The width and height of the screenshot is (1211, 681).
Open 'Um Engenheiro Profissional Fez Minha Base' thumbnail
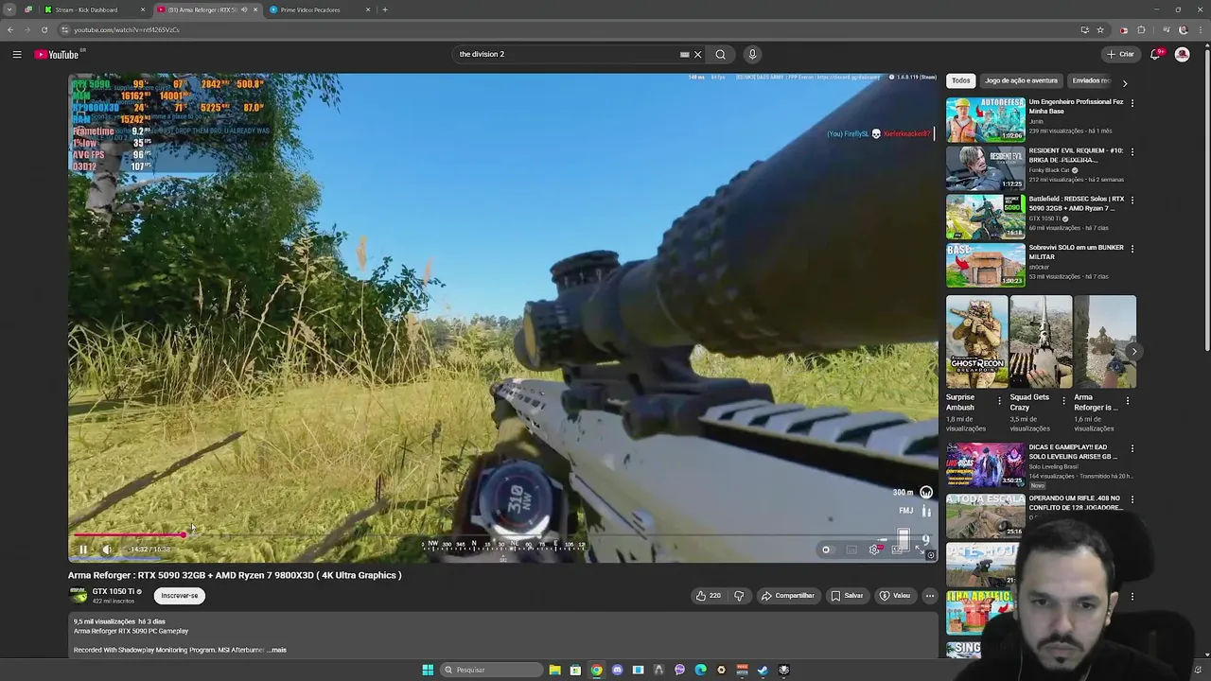tap(985, 119)
